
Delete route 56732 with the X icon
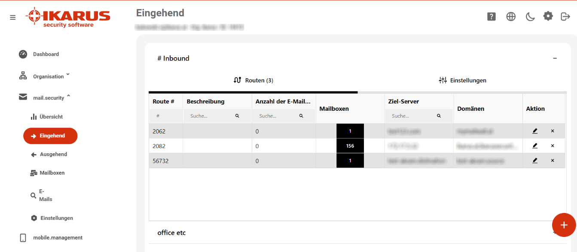pyautogui.click(x=553, y=161)
